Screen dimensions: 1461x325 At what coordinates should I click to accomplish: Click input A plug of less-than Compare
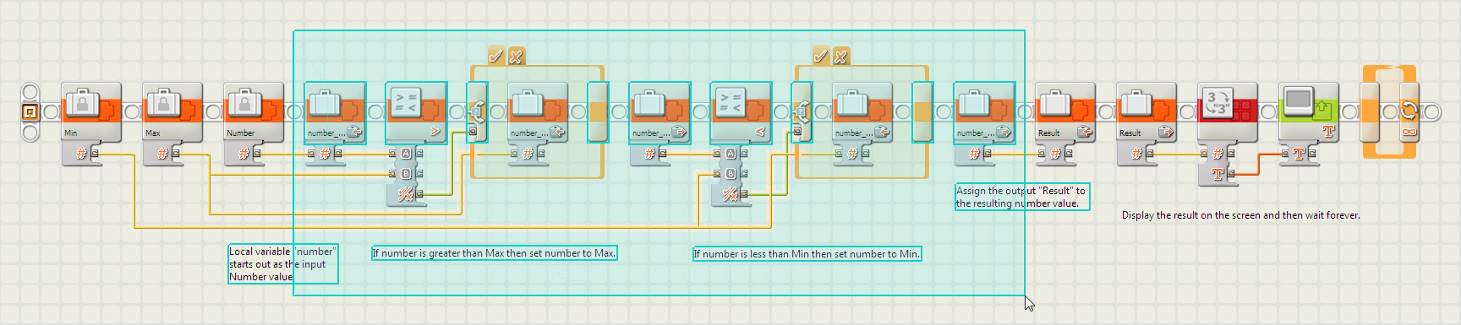[717, 154]
